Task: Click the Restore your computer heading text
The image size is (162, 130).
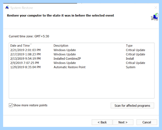Action: pyautogui.click(x=60, y=16)
